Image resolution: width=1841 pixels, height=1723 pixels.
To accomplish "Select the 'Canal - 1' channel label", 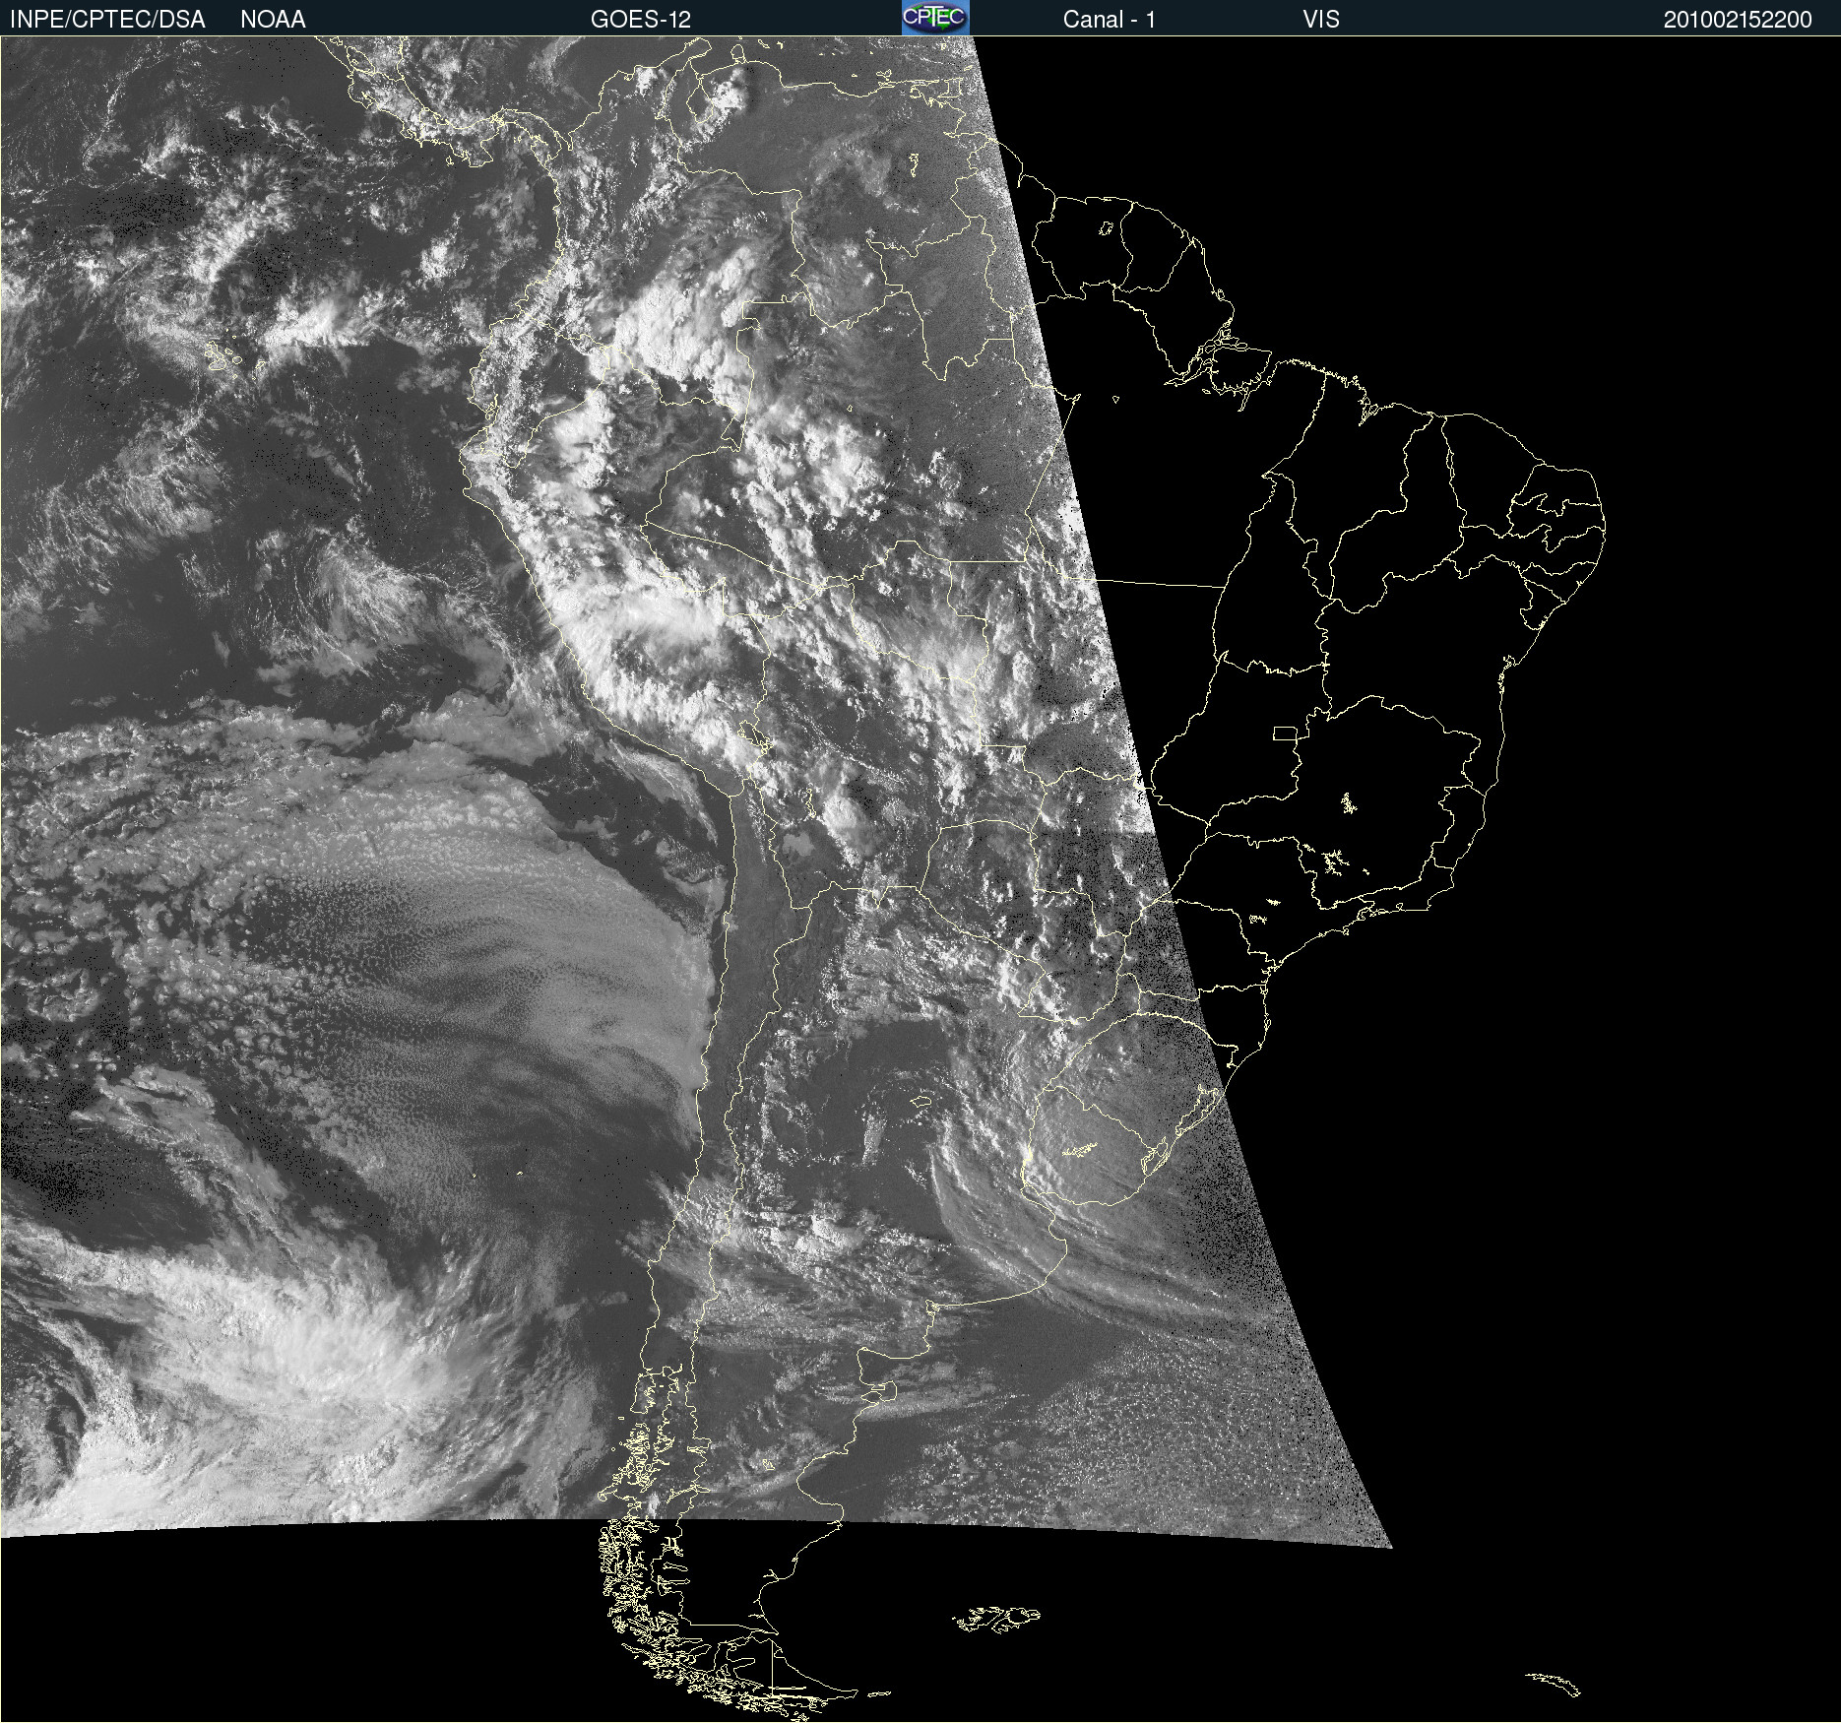I will coord(1109,20).
